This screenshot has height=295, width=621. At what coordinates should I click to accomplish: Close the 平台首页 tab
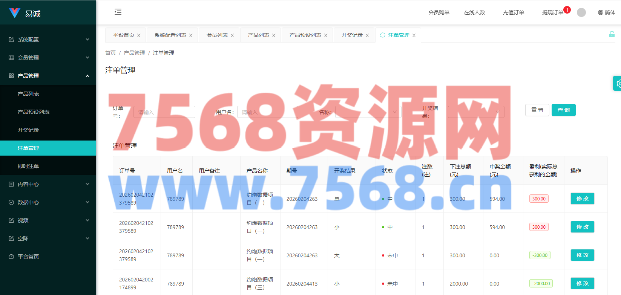(x=139, y=35)
